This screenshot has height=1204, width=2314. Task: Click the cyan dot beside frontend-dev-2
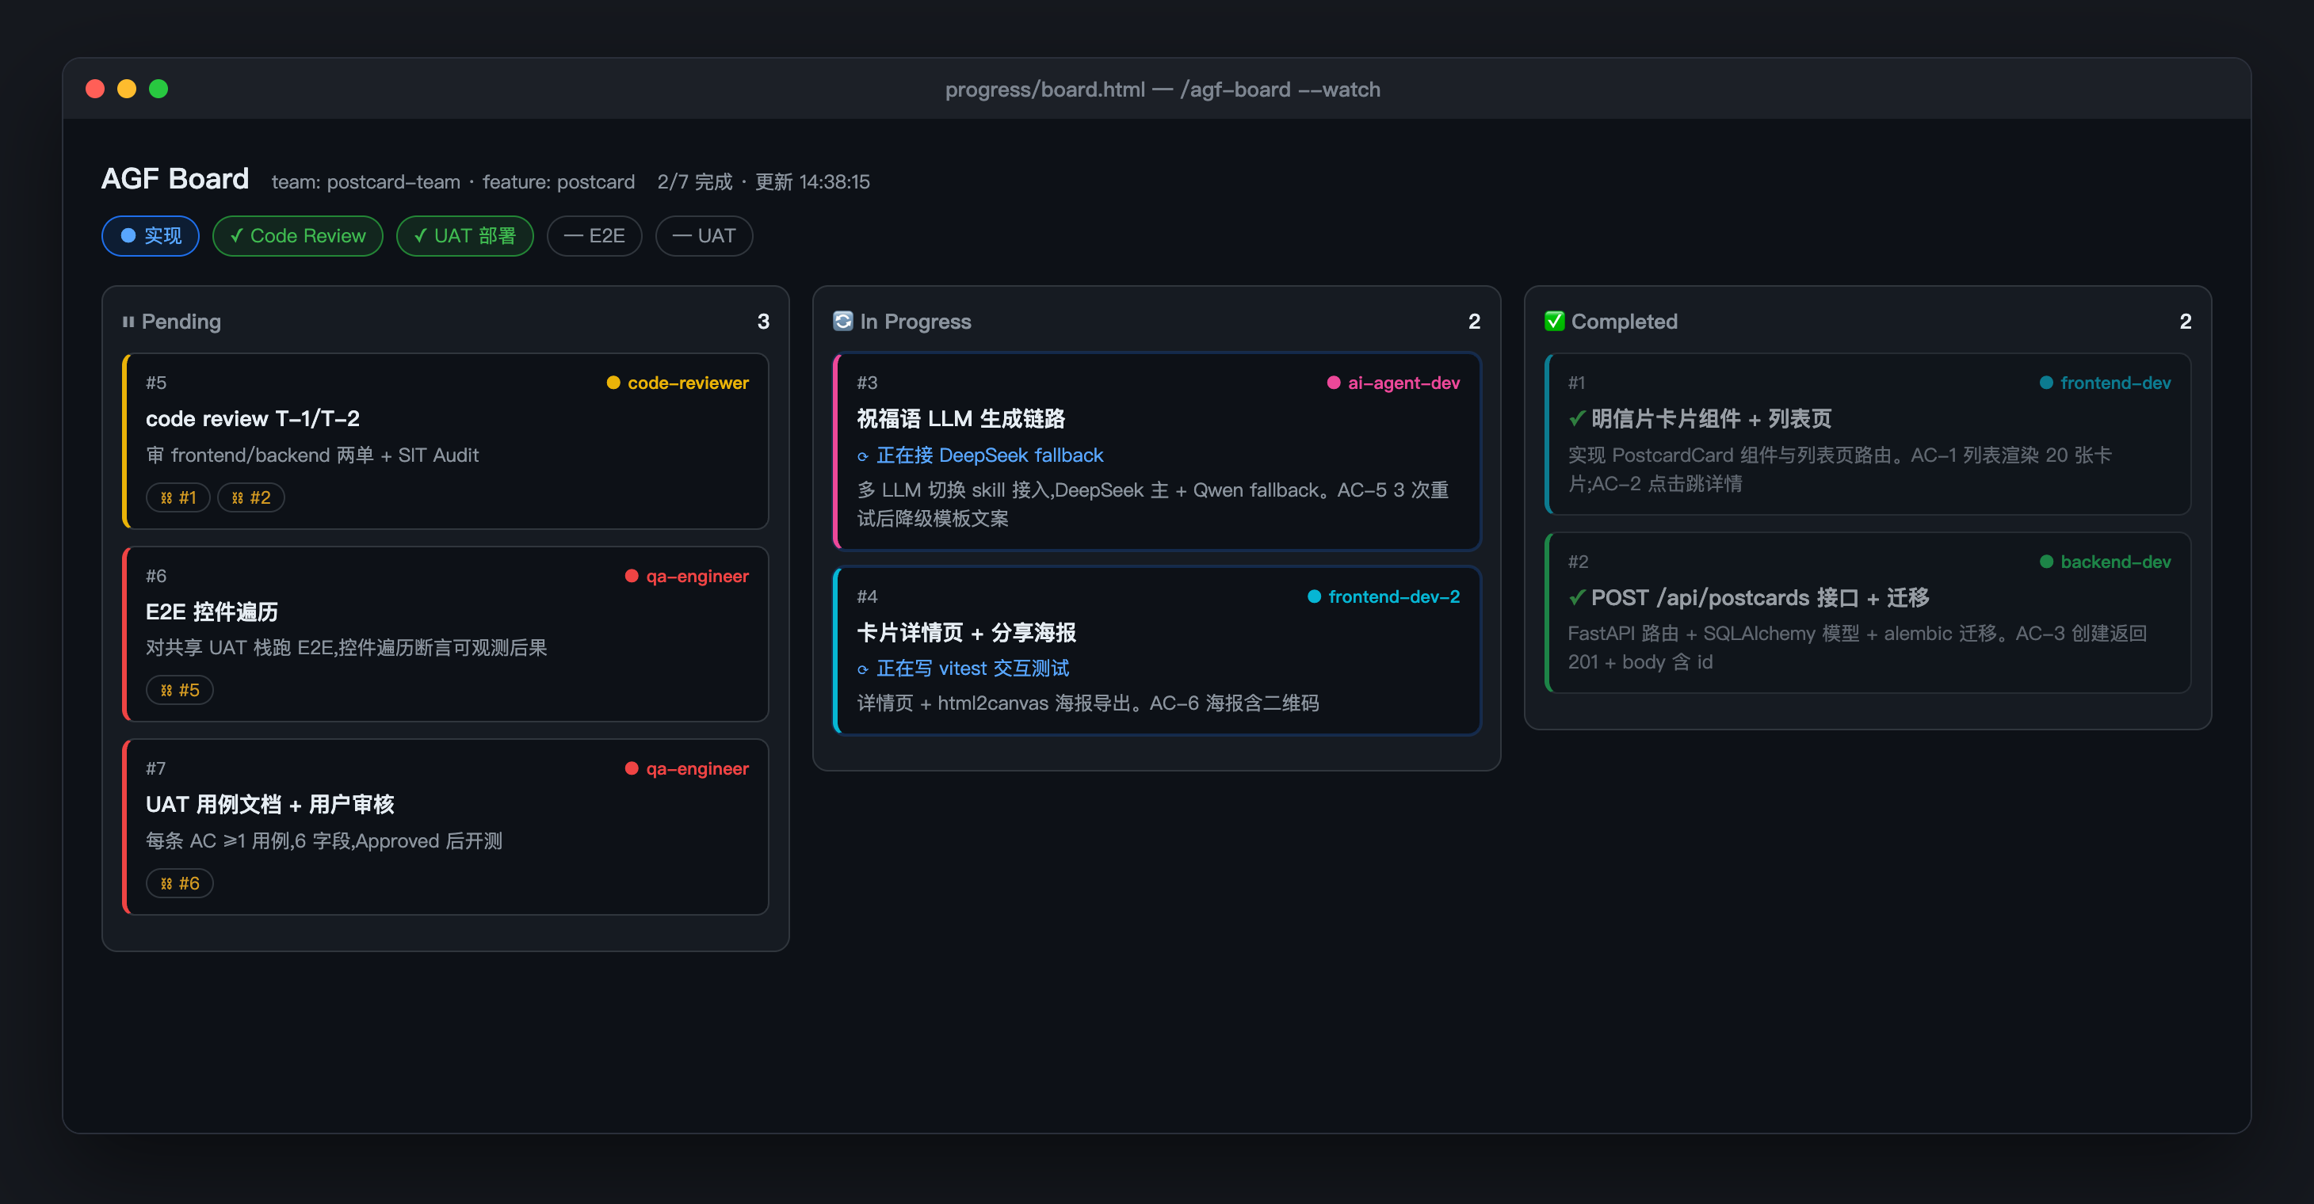point(1314,596)
